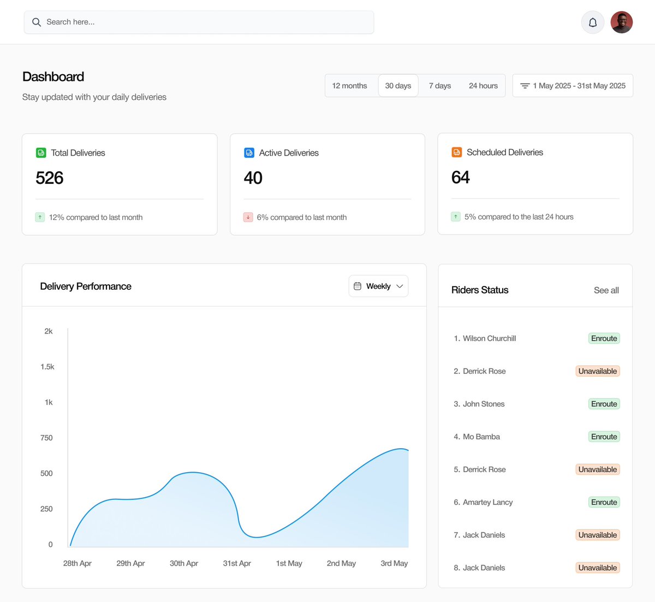Click the filter lines icon in date range button
655x602 pixels.
click(x=525, y=86)
